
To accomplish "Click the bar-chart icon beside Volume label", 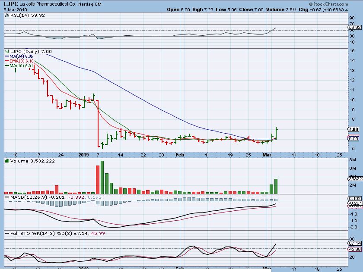I will [7, 161].
